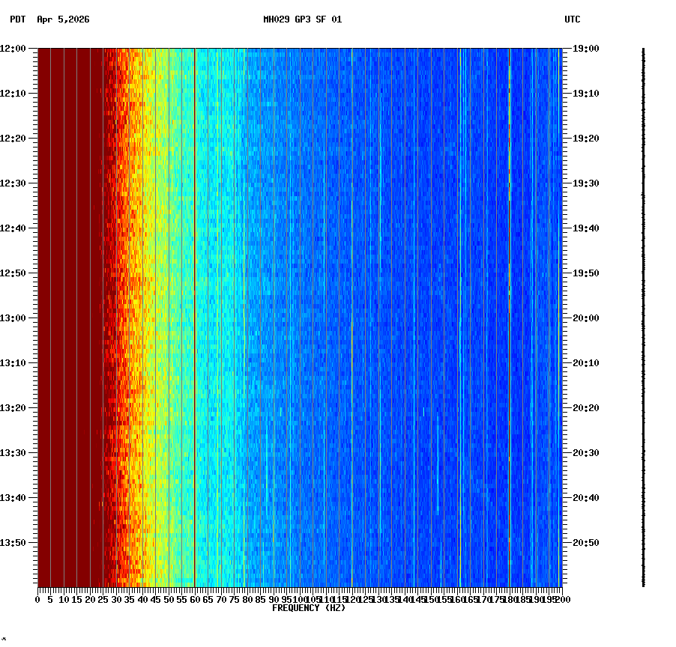Click the vertical gridline at 60 Hz
This screenshot has height=647, width=676.
tap(193, 300)
